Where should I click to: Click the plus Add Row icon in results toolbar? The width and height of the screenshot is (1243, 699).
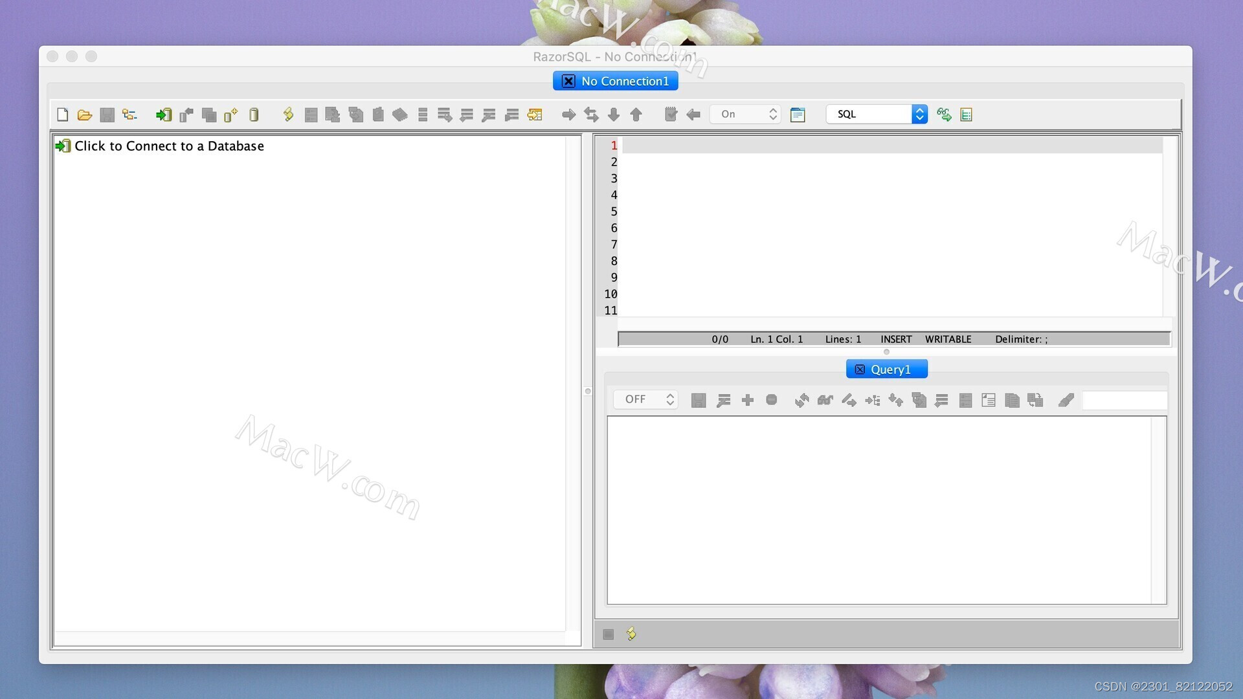pyautogui.click(x=747, y=400)
